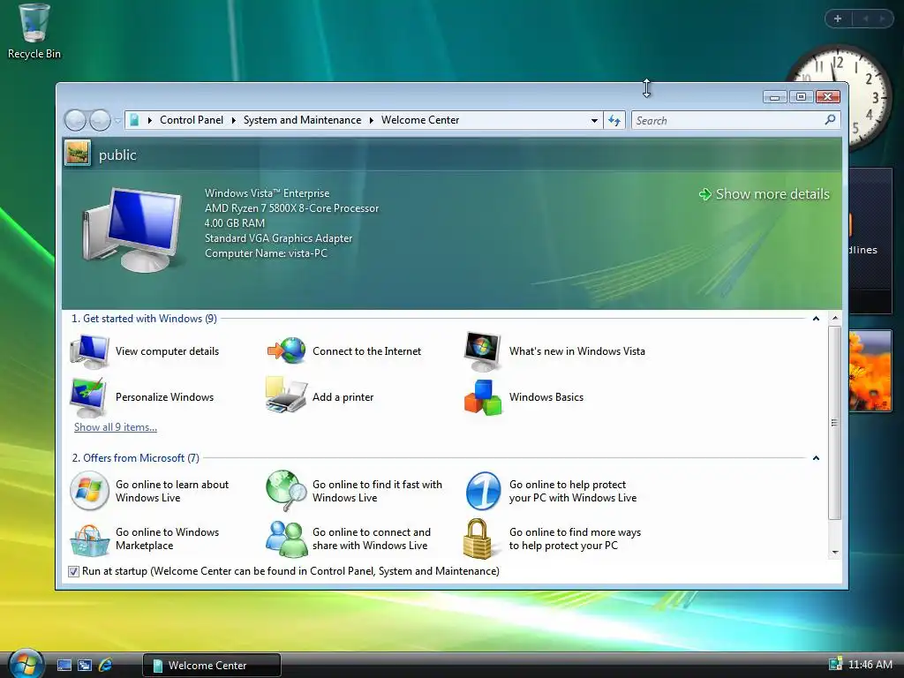Click the large computer monitor image
Screen dimensions: 904x678
click(x=133, y=229)
